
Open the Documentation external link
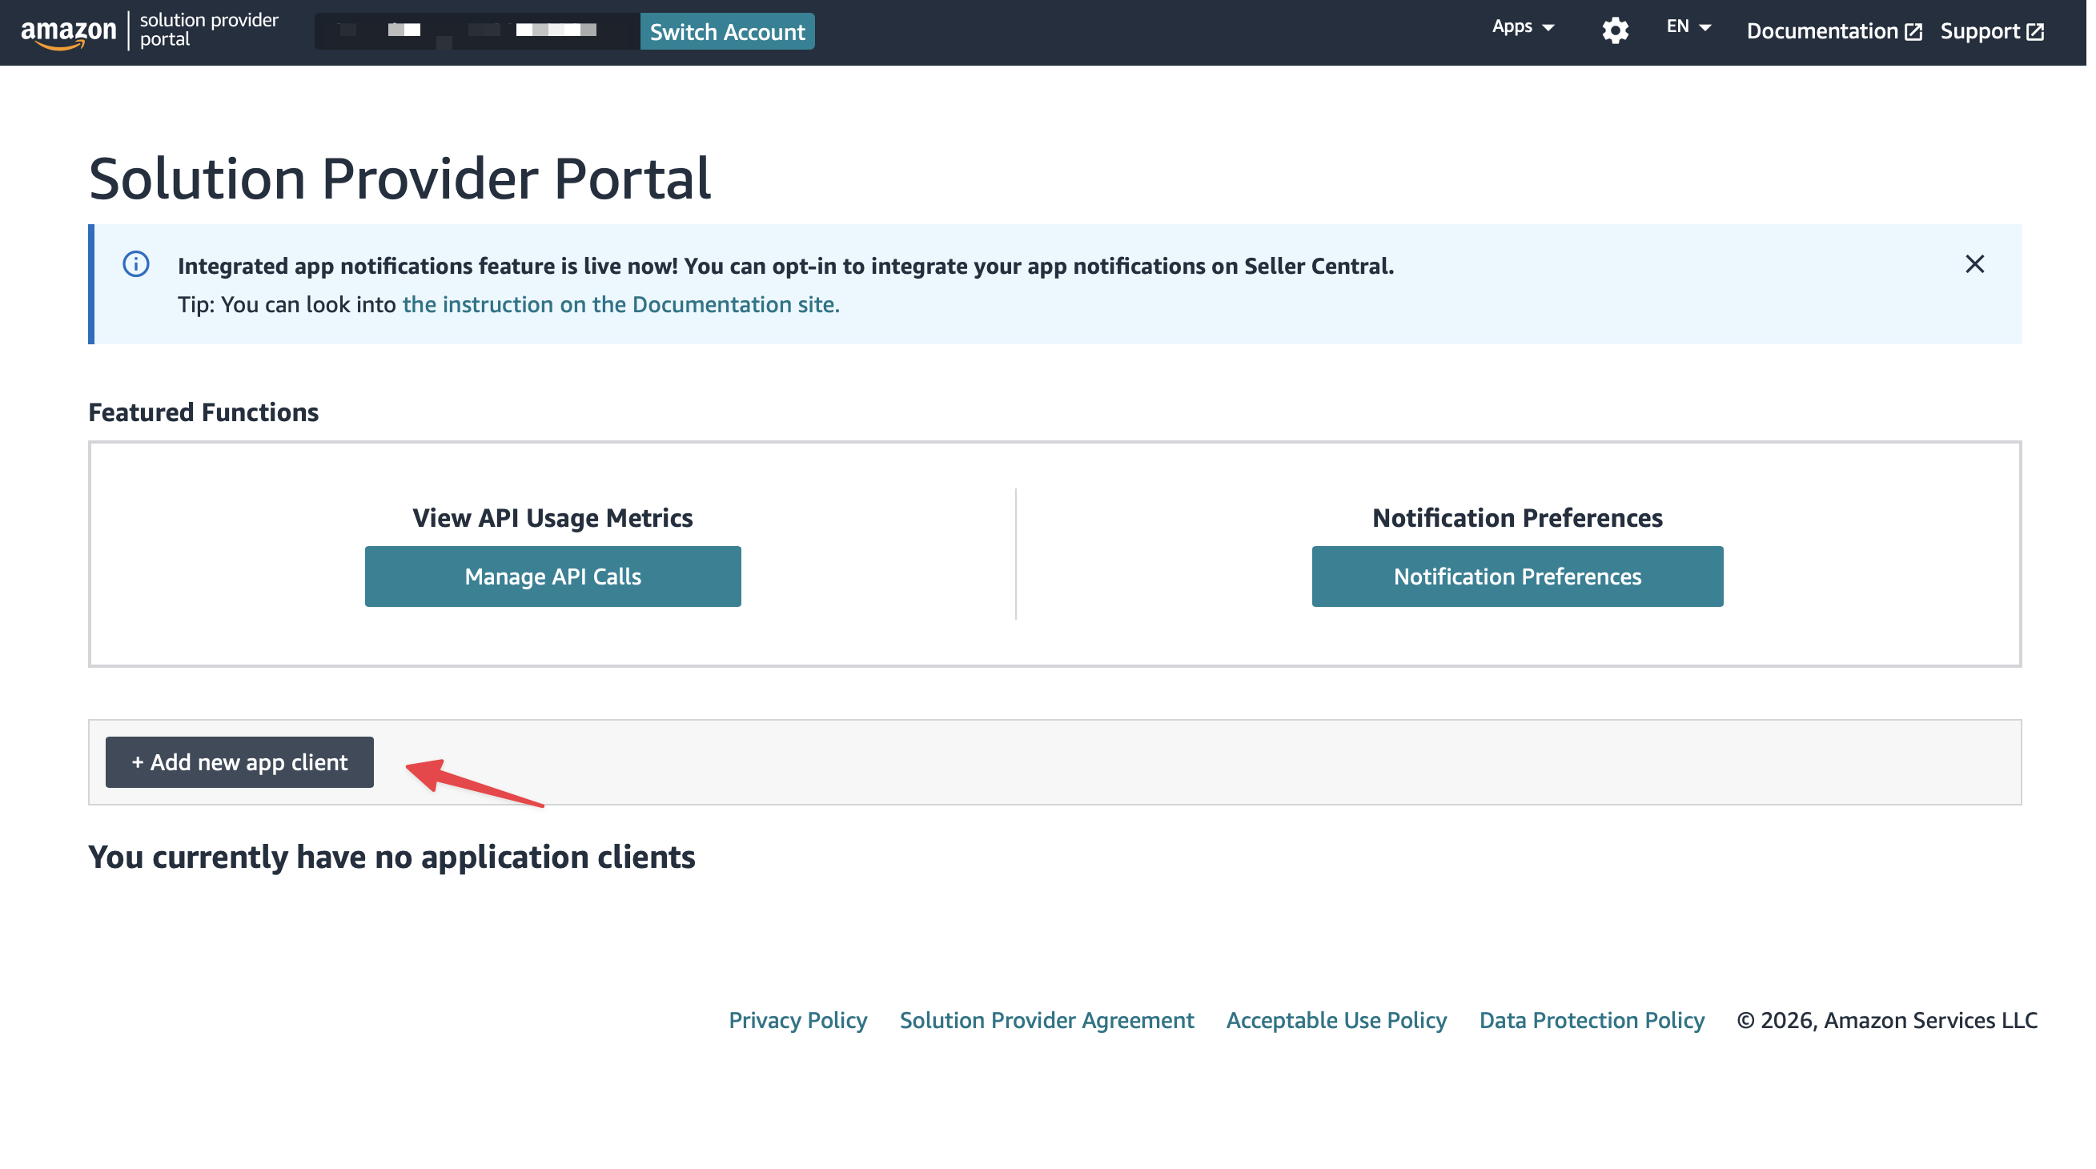click(1834, 31)
